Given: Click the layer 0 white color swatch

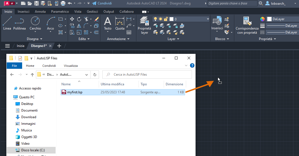Looking at the screenshot, I should tap(171, 19).
